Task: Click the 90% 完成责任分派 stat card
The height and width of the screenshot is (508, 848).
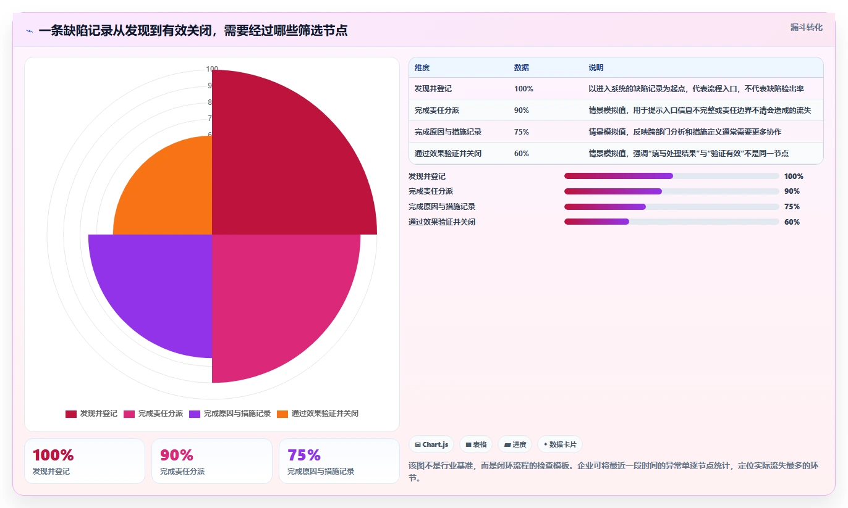Action: (x=212, y=461)
